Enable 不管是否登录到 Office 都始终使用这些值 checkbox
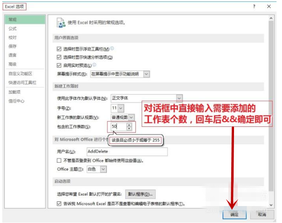This screenshot has height=223, width=282. (59, 160)
